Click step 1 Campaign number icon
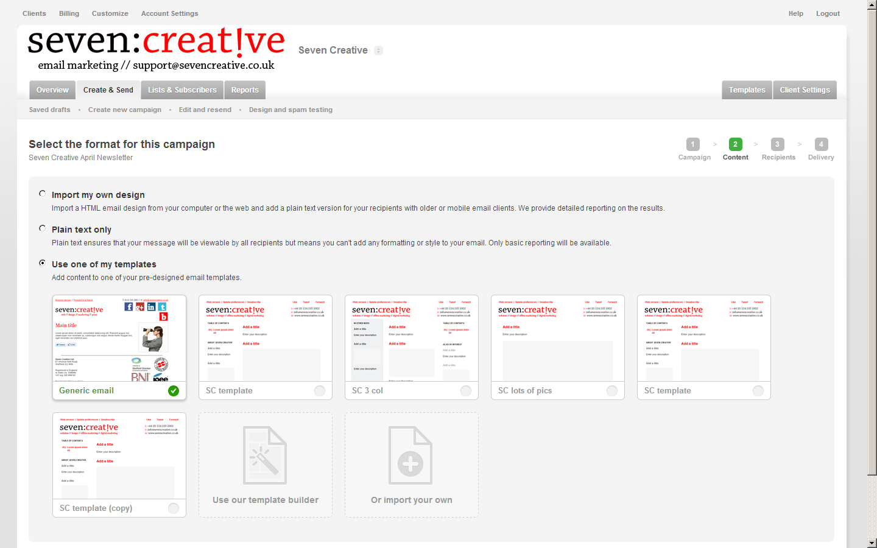Viewport: 877px width, 548px height. click(x=693, y=144)
